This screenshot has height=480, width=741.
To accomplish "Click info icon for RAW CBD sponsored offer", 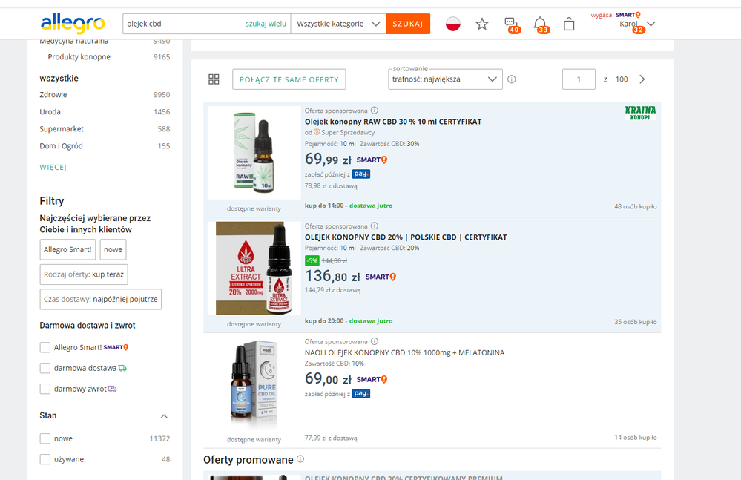I will [375, 111].
